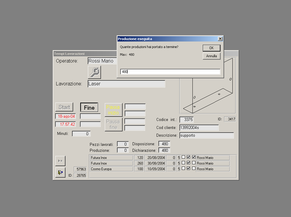Click the Dichiarazione field showing 480
Image resolution: width=291 pixels, height=217 pixels.
(x=164, y=150)
